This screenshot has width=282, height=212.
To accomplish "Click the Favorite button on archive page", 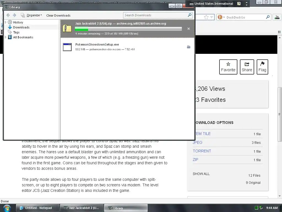I will point(228,67).
